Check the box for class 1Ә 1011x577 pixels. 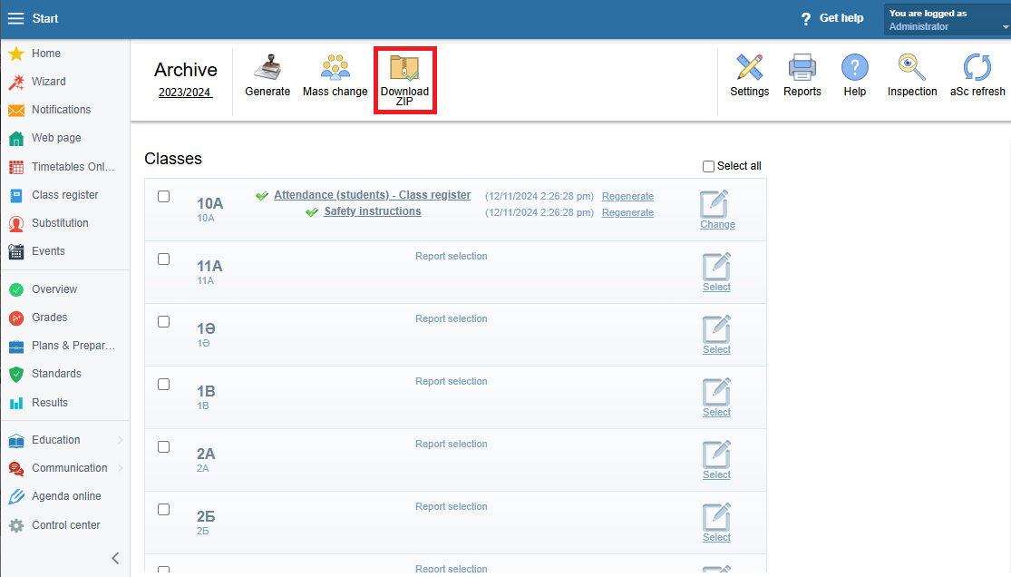click(164, 321)
